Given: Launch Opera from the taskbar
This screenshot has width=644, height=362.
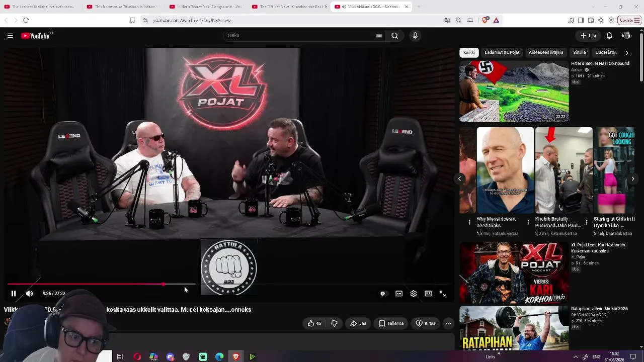Looking at the screenshot, I should (137, 357).
